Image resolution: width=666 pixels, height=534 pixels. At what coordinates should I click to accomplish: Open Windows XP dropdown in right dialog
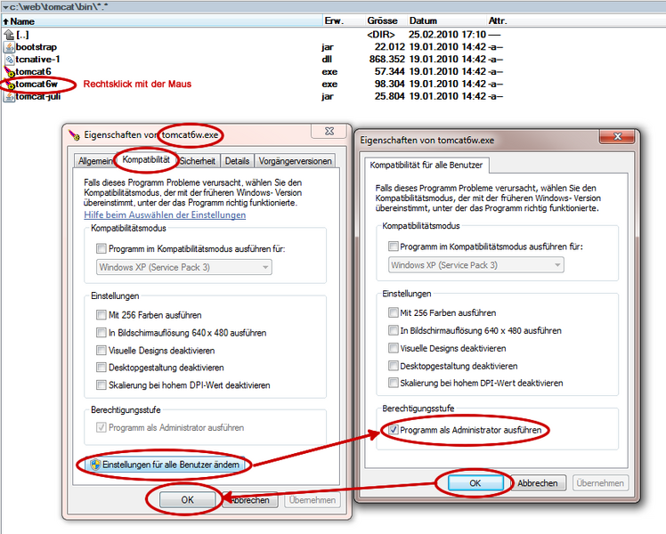click(x=476, y=265)
